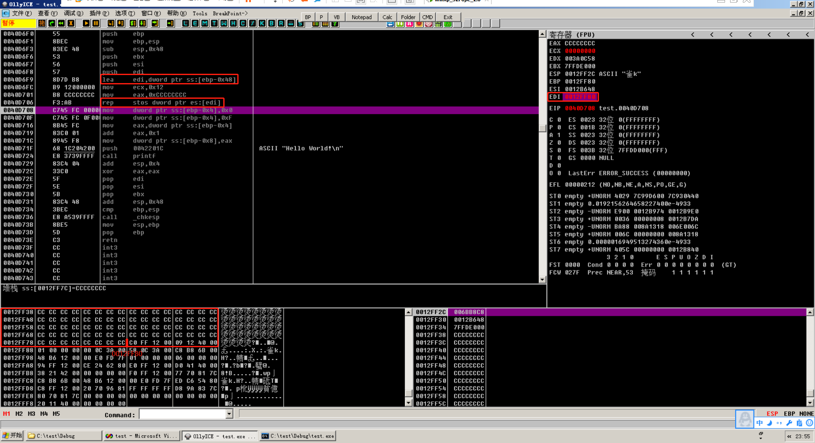This screenshot has height=443, width=815.
Task: Open the CPU window (C icon)
Action: tap(243, 23)
